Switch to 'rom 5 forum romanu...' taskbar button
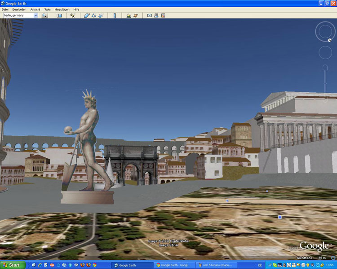The width and height of the screenshot is (337, 269). 217,265
